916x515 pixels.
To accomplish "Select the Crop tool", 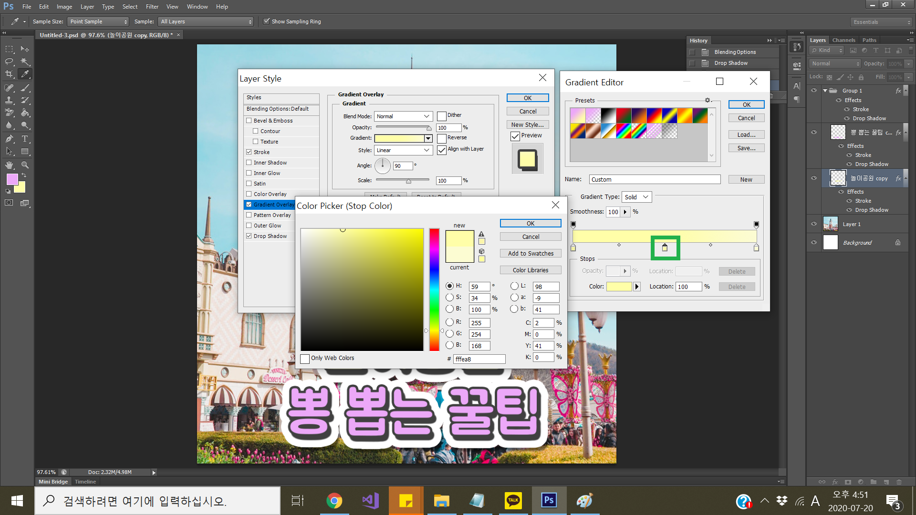I will 9,74.
